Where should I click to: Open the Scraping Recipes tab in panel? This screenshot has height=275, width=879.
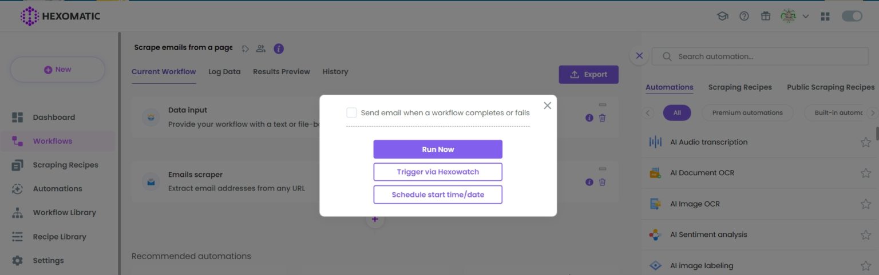pos(740,87)
